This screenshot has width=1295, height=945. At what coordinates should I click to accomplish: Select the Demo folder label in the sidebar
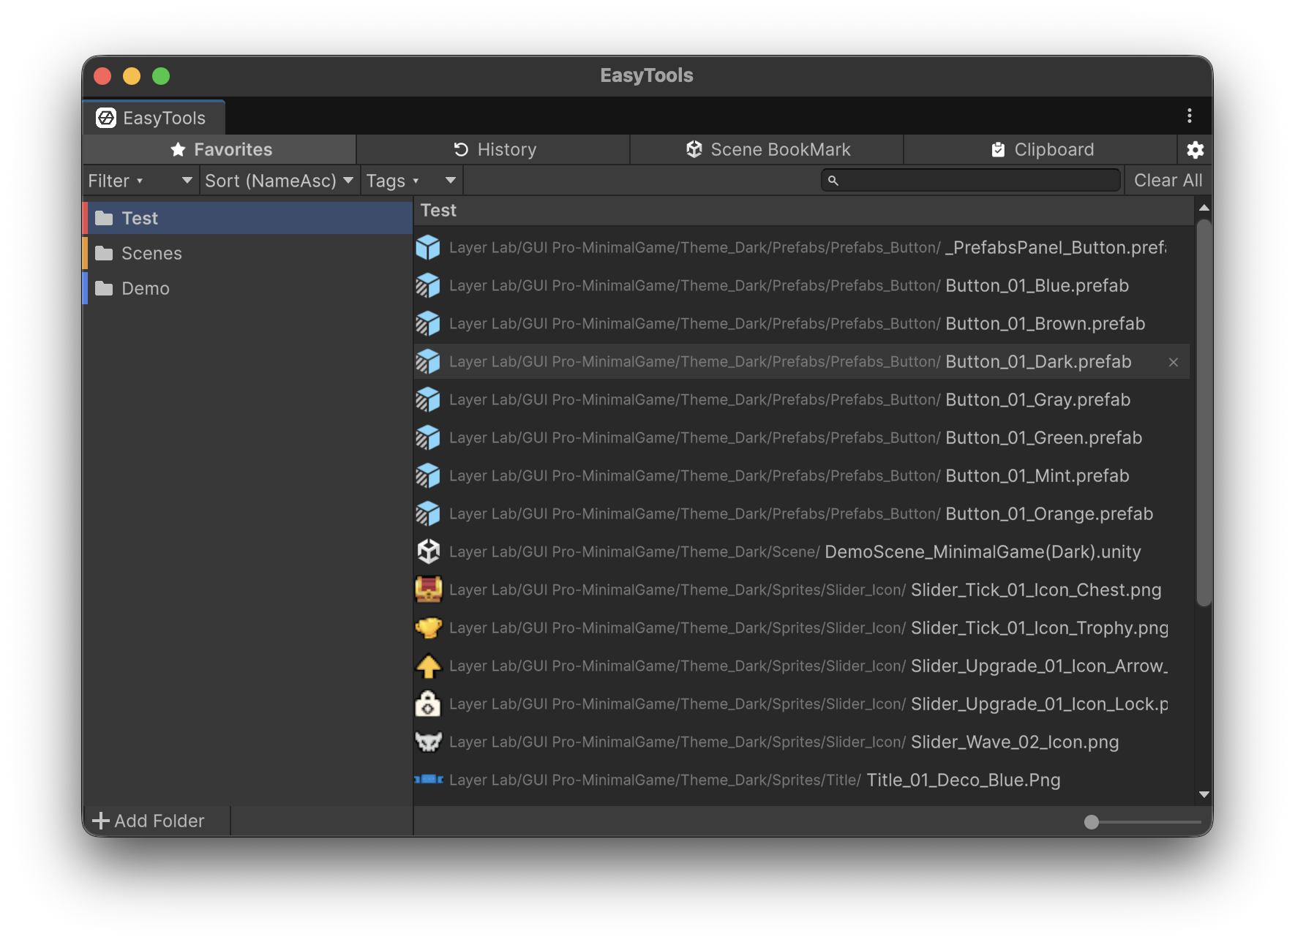146,288
